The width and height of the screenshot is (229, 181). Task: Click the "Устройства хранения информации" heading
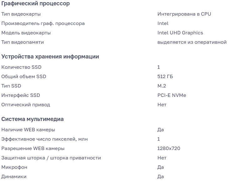pos(50,57)
